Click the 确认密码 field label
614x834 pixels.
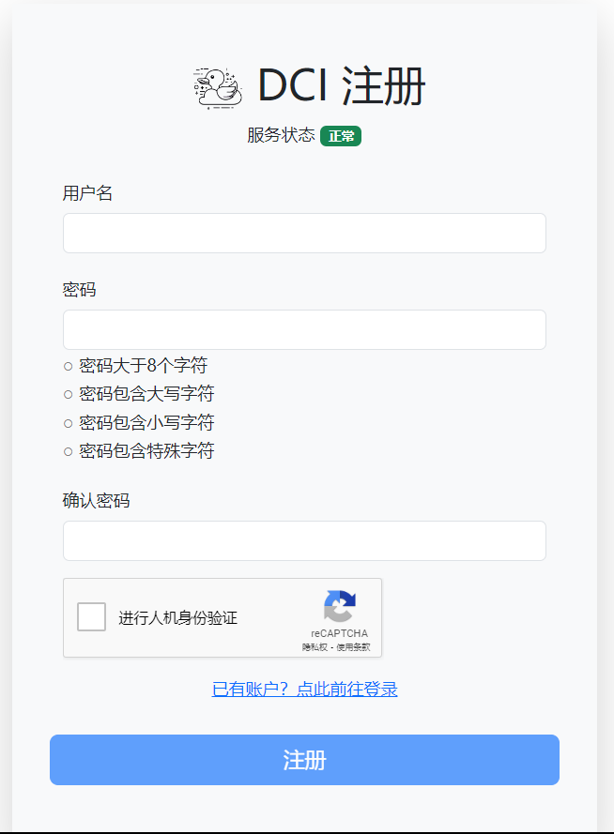point(96,500)
